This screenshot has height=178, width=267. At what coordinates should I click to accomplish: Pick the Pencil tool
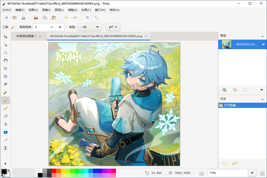click(x=5, y=108)
